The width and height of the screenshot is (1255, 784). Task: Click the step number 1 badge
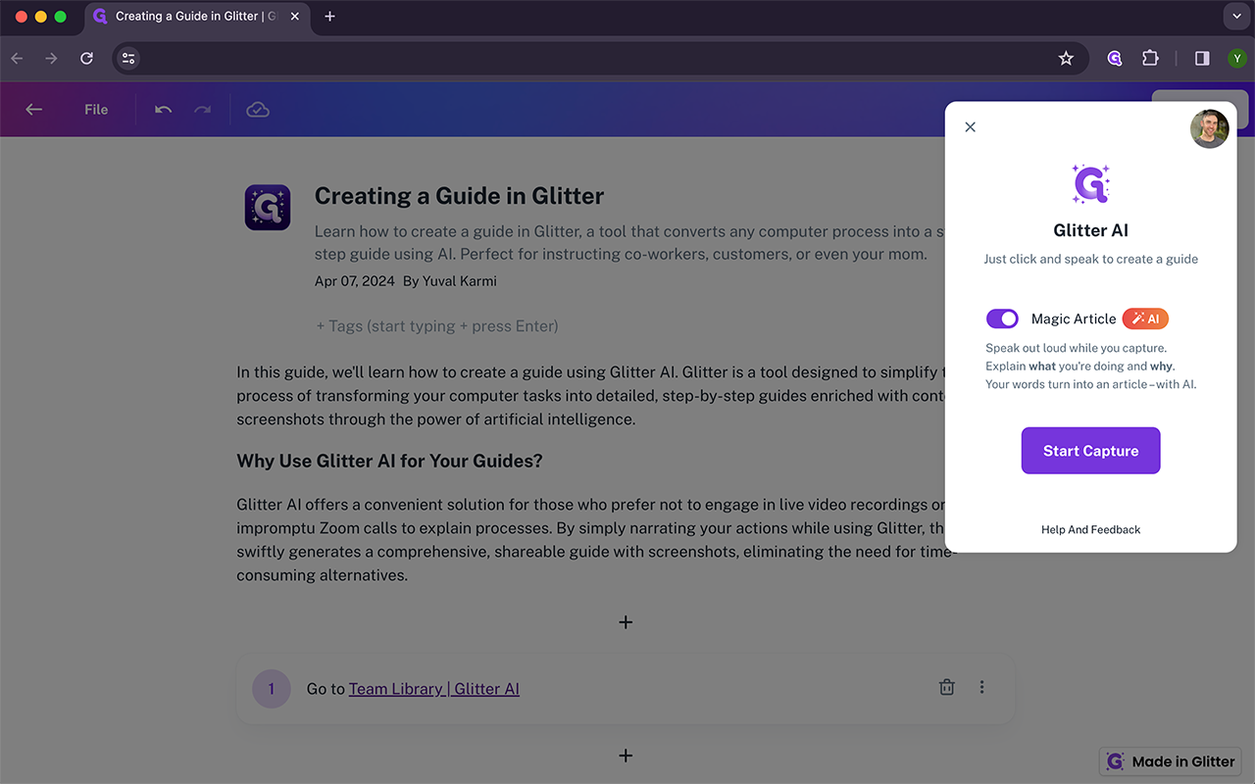pyautogui.click(x=272, y=689)
